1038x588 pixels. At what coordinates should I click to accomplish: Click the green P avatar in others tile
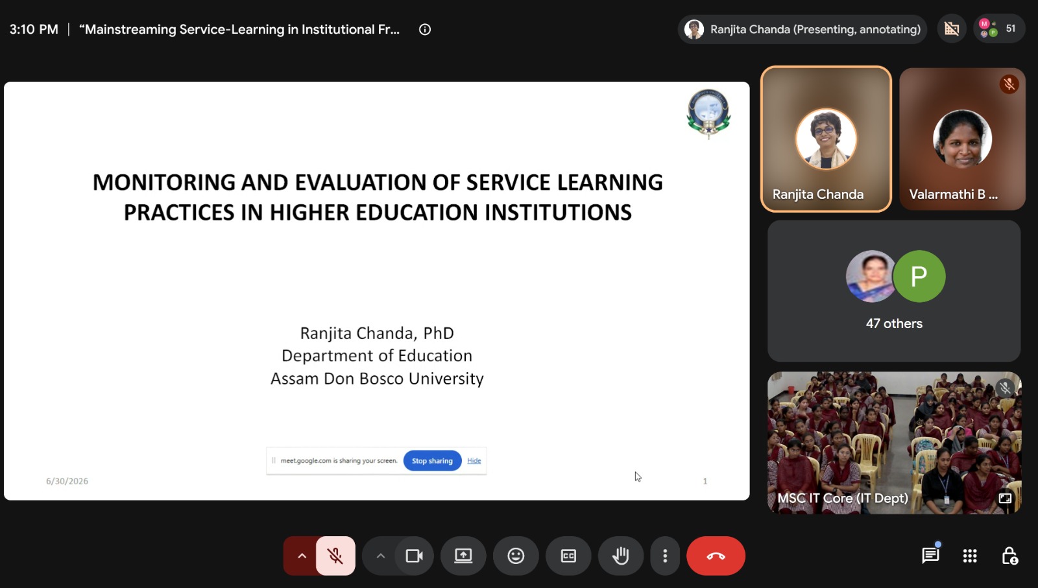tap(919, 276)
